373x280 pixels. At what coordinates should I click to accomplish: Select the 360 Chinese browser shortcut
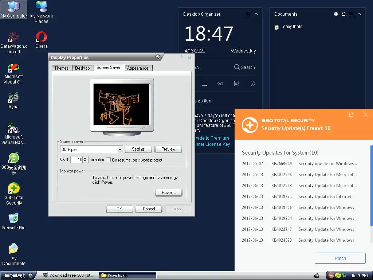(x=14, y=164)
